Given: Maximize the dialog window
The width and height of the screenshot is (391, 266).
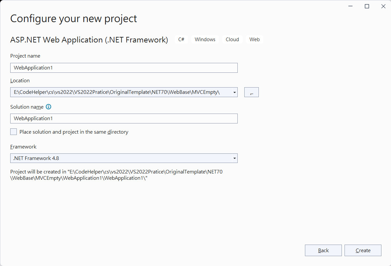Looking at the screenshot, I should (367, 6).
